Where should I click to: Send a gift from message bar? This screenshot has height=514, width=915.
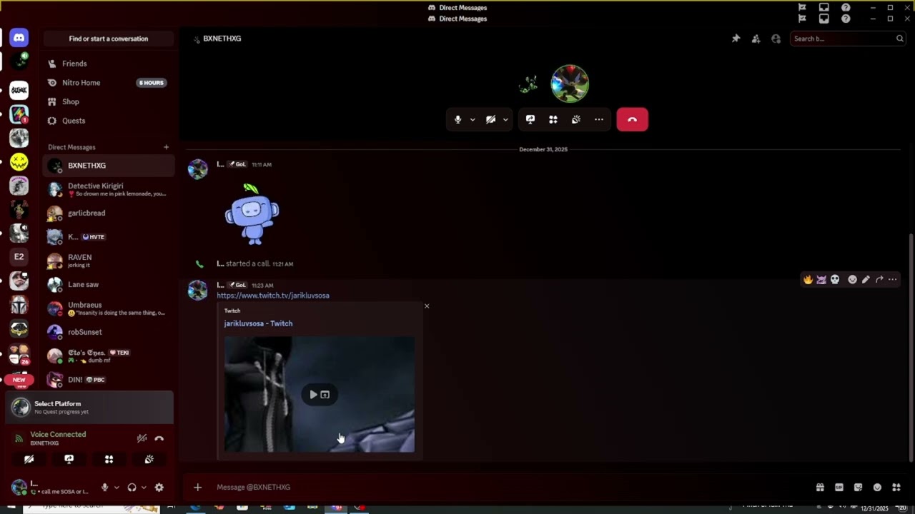click(820, 488)
